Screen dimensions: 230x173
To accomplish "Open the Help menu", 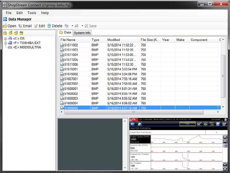I will coord(45,13).
